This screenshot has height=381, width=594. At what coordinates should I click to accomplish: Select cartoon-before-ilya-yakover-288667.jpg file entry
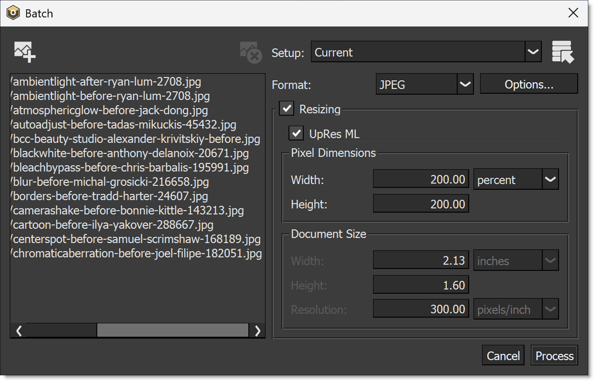pos(113,225)
